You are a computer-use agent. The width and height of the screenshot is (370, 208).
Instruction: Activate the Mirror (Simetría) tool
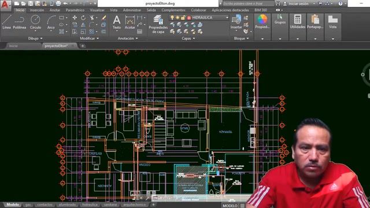(x=83, y=24)
